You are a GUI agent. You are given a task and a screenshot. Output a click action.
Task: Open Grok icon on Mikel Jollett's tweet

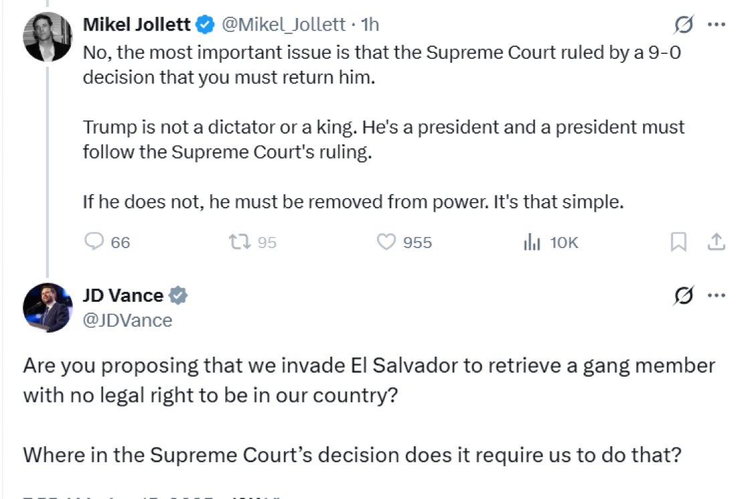pyautogui.click(x=684, y=25)
